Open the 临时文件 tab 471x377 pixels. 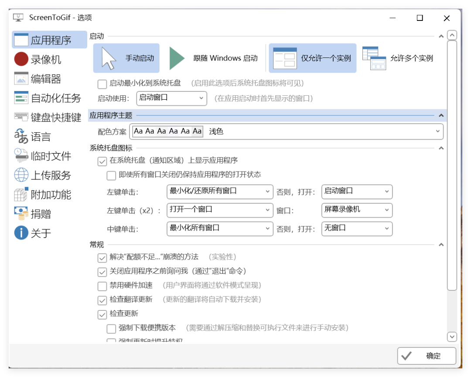tap(50, 156)
